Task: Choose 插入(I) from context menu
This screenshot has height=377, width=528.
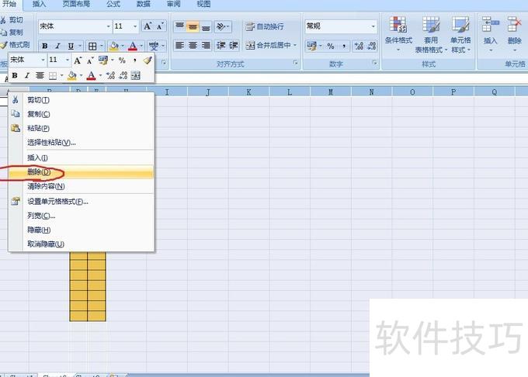Action: click(x=82, y=157)
